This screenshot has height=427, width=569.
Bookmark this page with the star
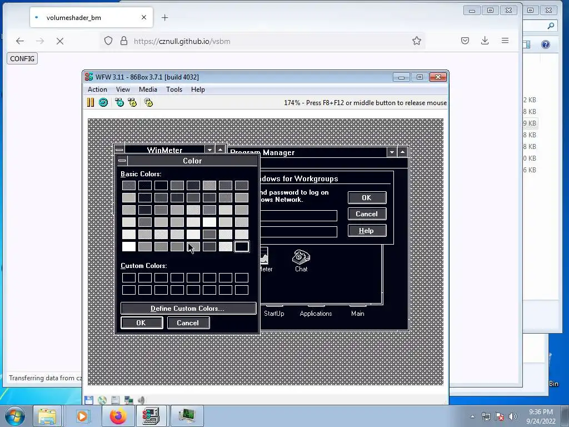coord(417,41)
